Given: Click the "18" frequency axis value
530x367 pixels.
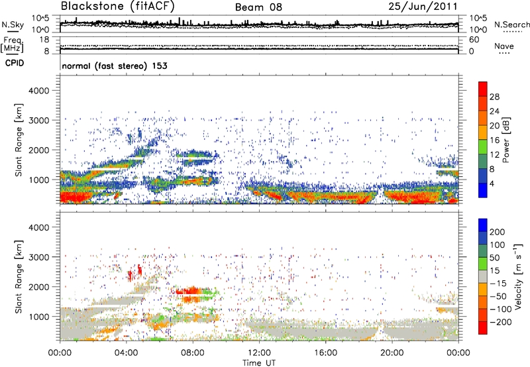Looking at the screenshot, I should 44,40.
